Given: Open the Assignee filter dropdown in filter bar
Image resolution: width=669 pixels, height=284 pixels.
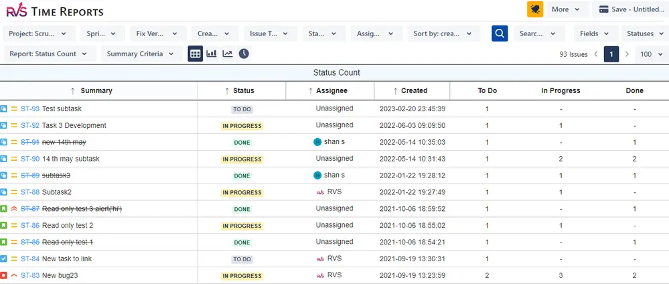Looking at the screenshot, I should click(376, 33).
